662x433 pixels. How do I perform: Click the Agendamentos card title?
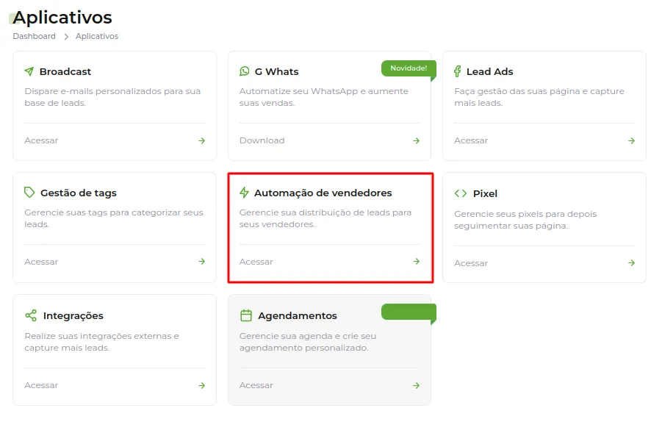[x=298, y=316]
